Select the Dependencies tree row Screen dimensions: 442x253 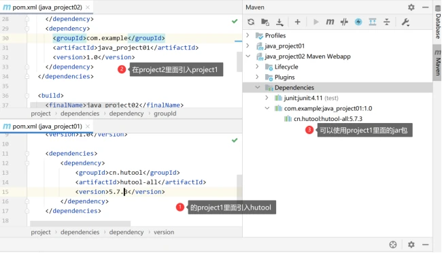coord(337,88)
